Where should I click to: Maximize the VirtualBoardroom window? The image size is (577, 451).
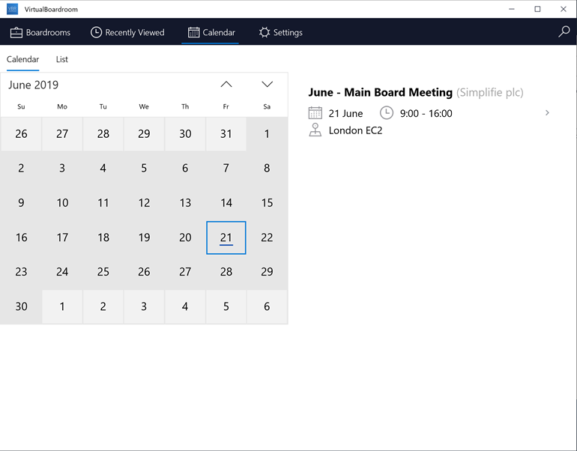click(x=537, y=9)
